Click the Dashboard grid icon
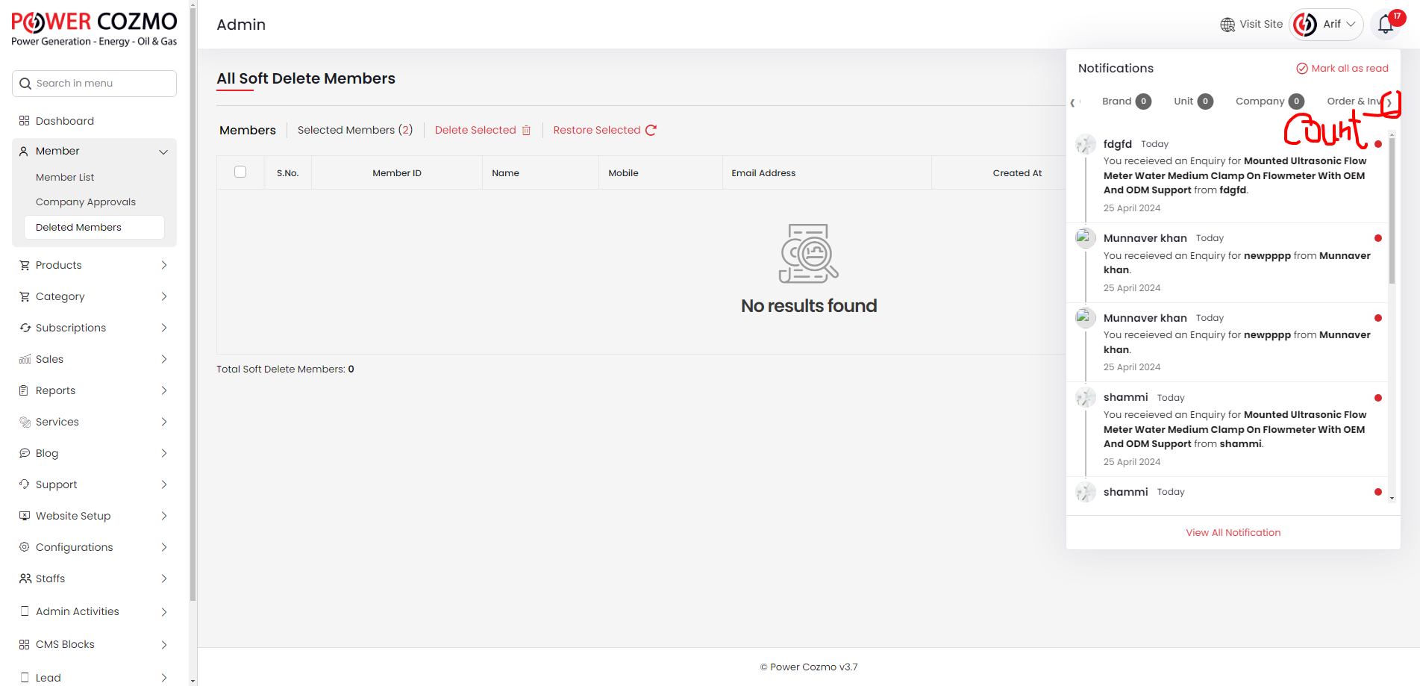 point(25,121)
